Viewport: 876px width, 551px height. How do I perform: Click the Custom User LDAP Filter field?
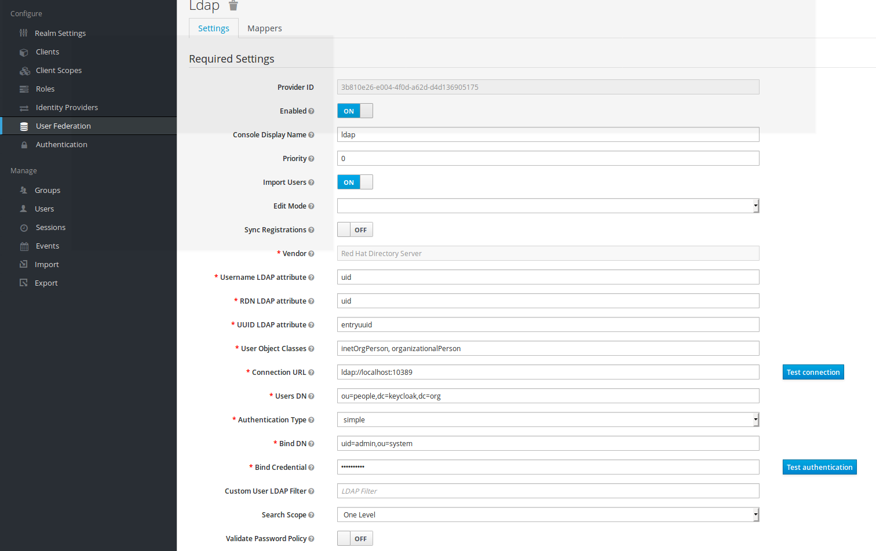pyautogui.click(x=547, y=491)
